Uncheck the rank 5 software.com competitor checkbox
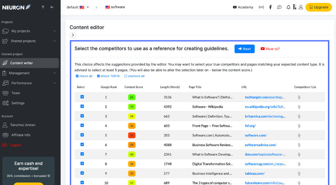Viewport: 336px width, 185px height. pos(82,135)
